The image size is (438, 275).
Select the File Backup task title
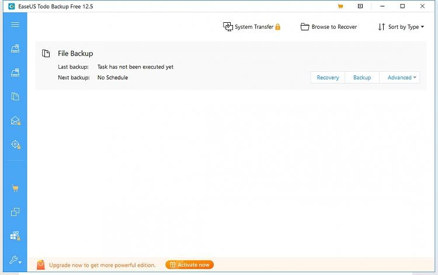[x=75, y=53]
